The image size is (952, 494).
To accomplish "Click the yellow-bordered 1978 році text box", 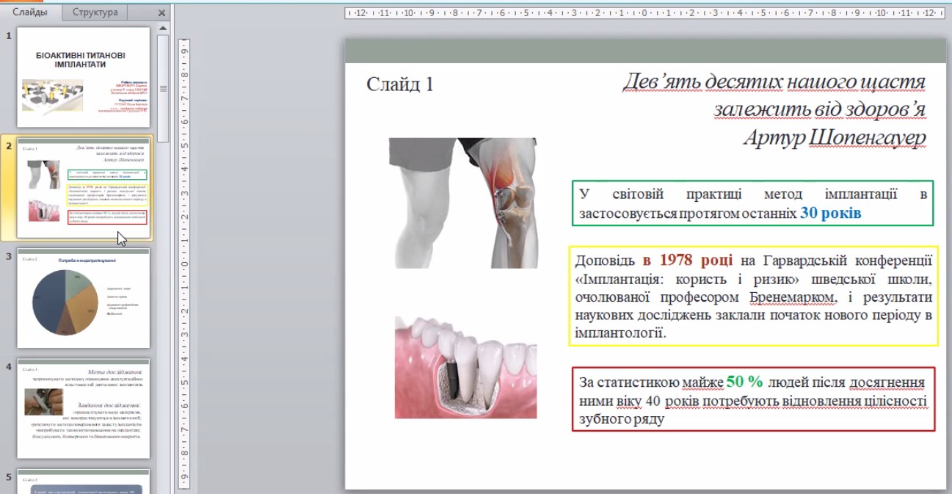I will [x=753, y=297].
